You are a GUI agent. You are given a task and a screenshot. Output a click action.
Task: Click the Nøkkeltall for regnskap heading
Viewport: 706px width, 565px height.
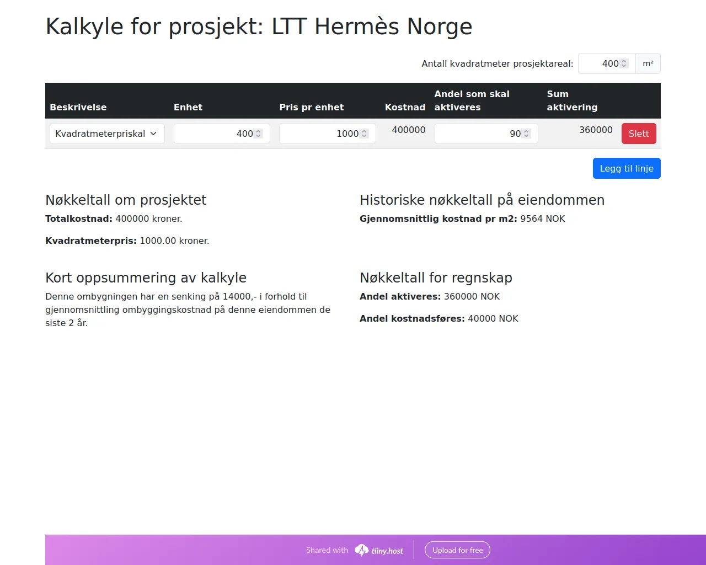click(436, 278)
